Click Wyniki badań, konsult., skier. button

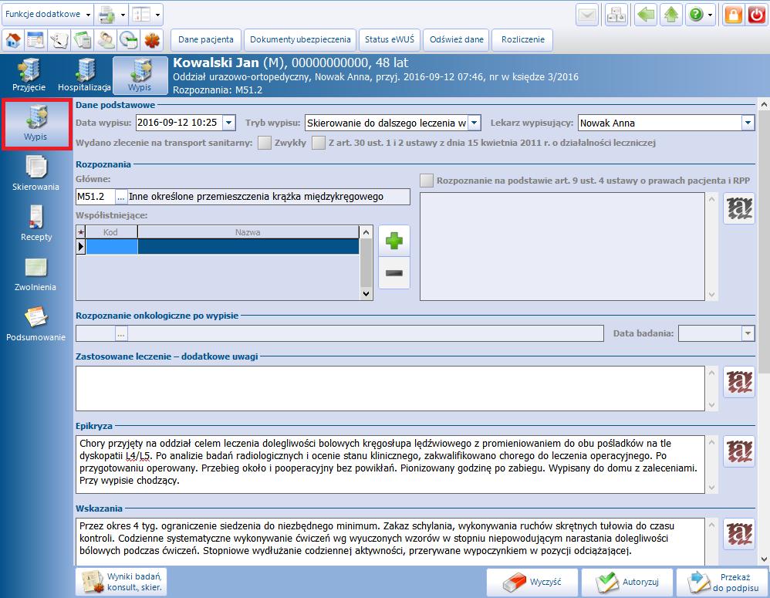121,583
